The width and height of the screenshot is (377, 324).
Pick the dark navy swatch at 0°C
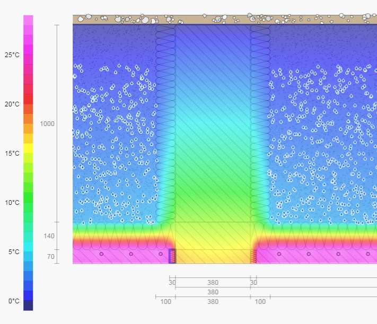(x=28, y=305)
